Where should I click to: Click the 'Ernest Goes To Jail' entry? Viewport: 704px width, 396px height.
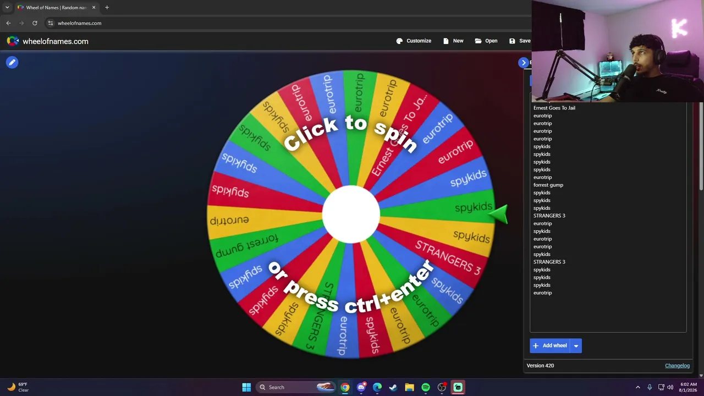[554, 108]
